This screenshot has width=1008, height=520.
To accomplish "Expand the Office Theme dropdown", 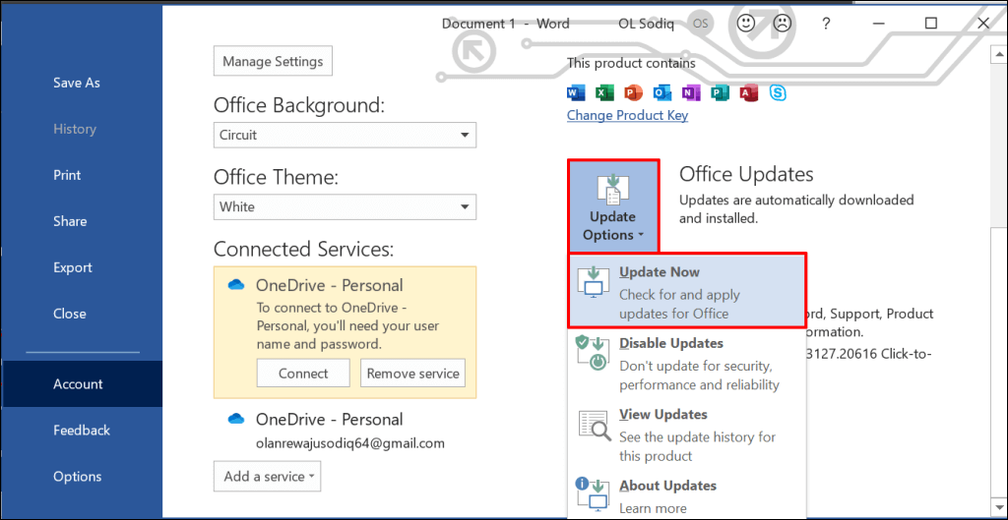I will pyautogui.click(x=345, y=206).
